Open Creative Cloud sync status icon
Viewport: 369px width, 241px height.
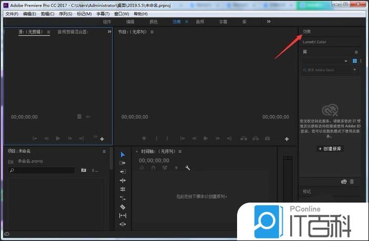click(x=344, y=182)
